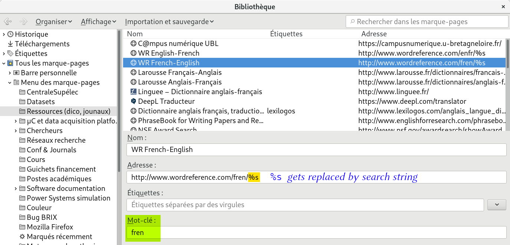
Task: Click the Historique clock icon
Action: click(10, 34)
